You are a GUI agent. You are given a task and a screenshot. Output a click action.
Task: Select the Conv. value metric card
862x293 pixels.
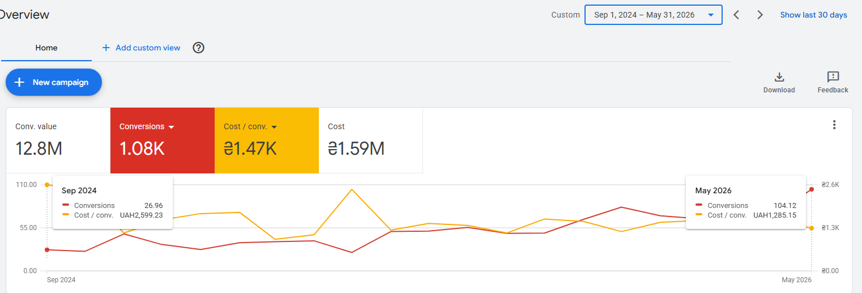pyautogui.click(x=58, y=140)
